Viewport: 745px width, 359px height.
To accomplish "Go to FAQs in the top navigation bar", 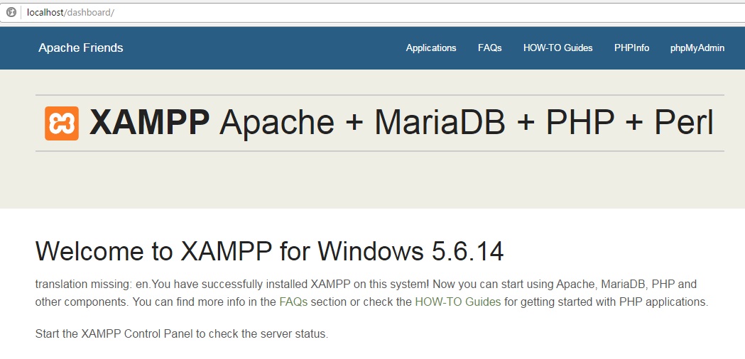I will coord(489,48).
